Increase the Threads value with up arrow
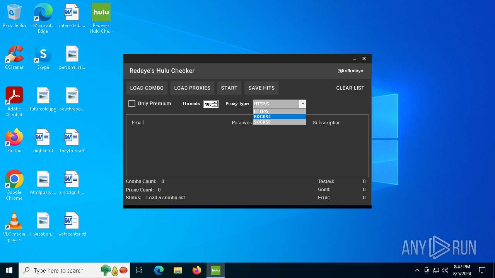This screenshot has width=495, height=278. coord(215,102)
